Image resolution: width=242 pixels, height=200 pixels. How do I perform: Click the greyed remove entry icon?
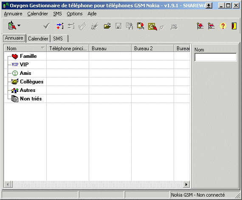tap(71, 26)
